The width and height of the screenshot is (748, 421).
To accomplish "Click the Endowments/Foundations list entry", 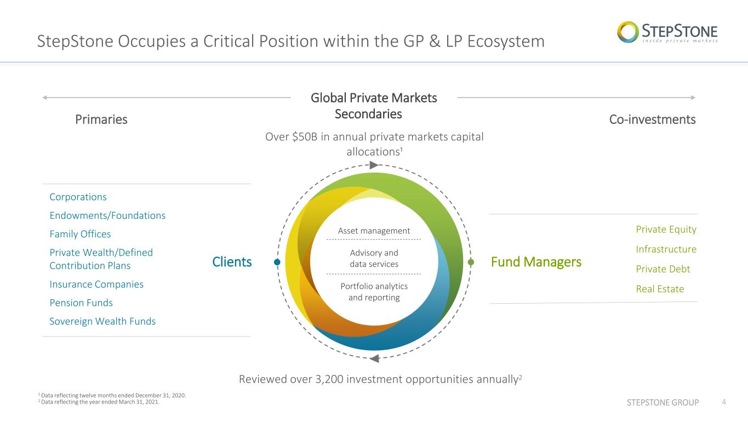I will pos(107,215).
